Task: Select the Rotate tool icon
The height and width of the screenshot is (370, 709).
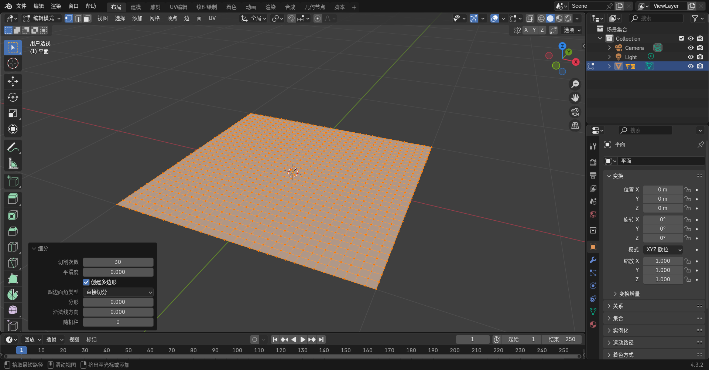Action: point(13,97)
